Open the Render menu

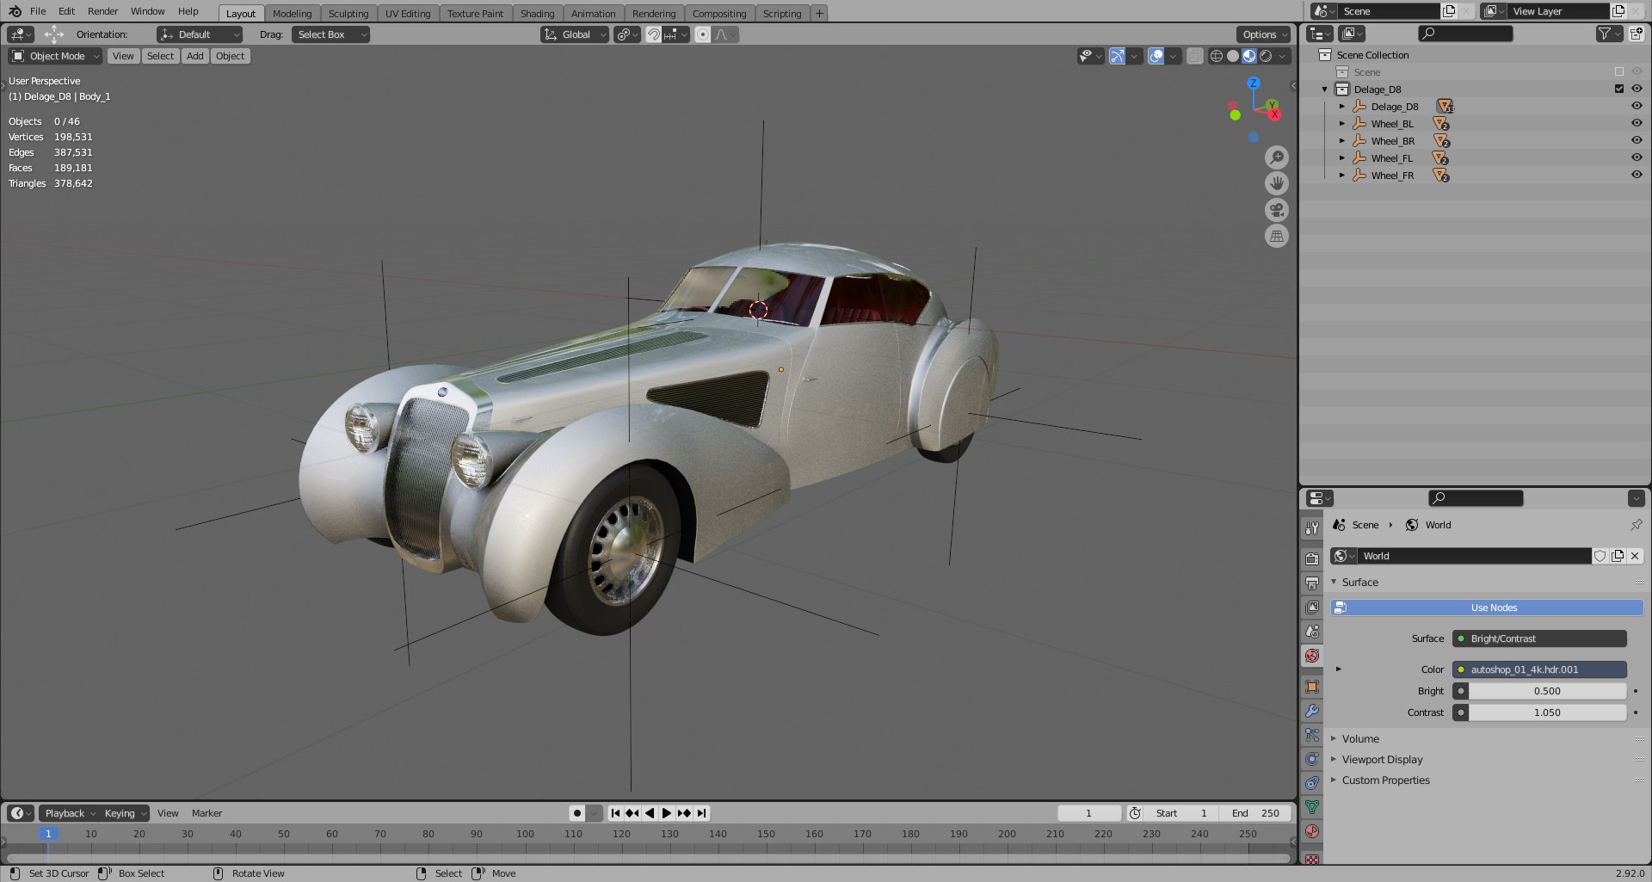tap(102, 11)
